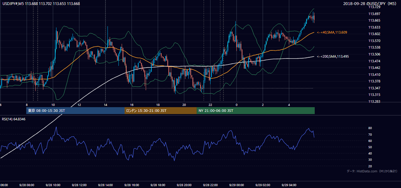Click the 113.665 price axis label
The image size is (401, 188).
[x=375, y=20]
